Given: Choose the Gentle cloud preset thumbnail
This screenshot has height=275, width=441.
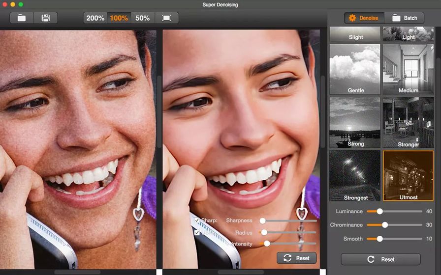Looking at the screenshot, I should pos(355,69).
